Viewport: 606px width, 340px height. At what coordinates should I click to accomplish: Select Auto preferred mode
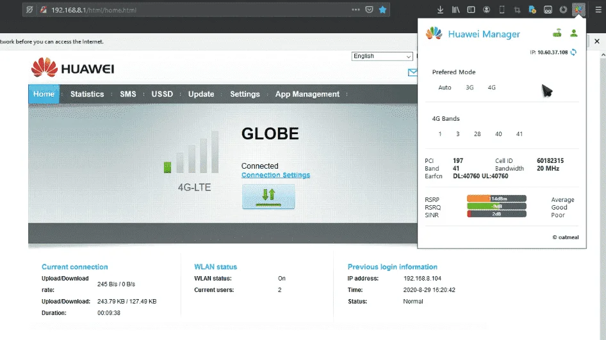click(445, 88)
